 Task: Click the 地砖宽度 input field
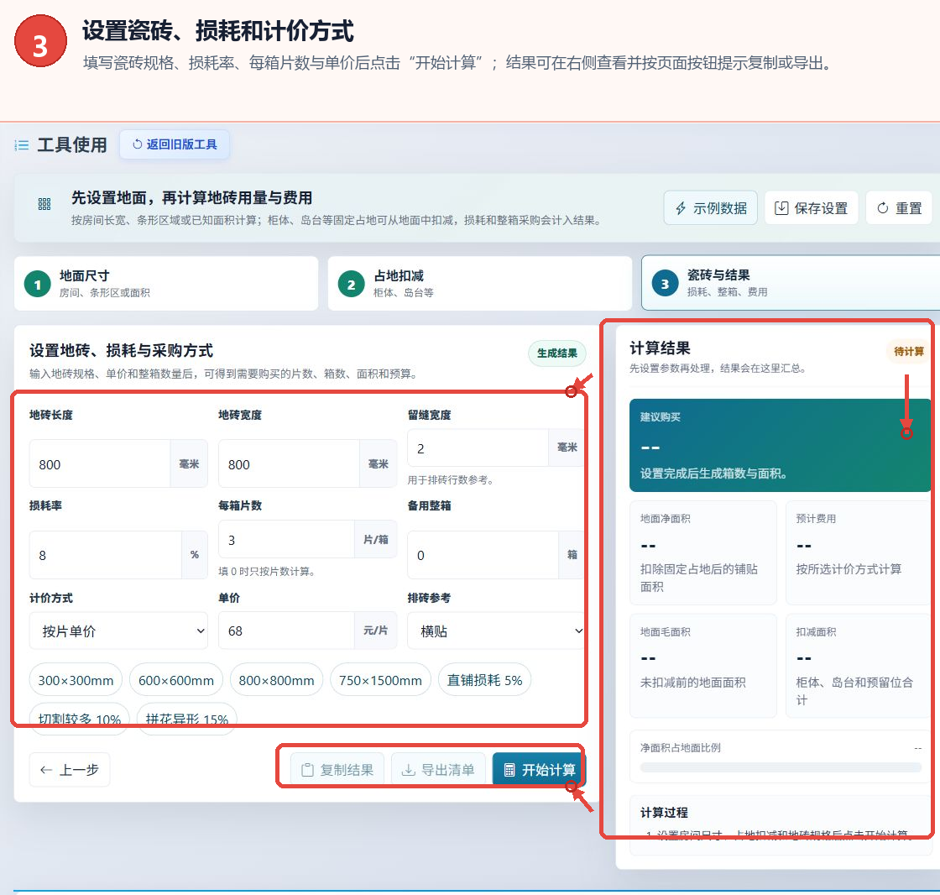[x=289, y=464]
